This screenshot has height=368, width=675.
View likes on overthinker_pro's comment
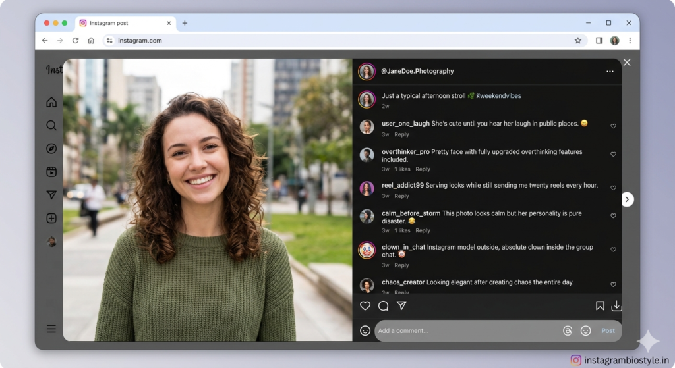pos(402,169)
